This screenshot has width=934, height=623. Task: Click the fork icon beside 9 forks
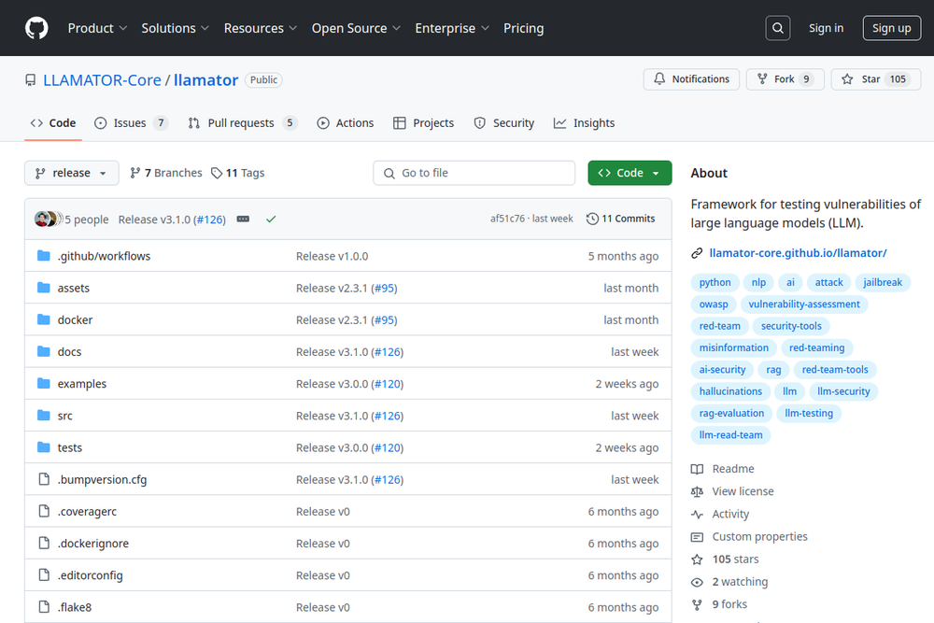pyautogui.click(x=697, y=605)
